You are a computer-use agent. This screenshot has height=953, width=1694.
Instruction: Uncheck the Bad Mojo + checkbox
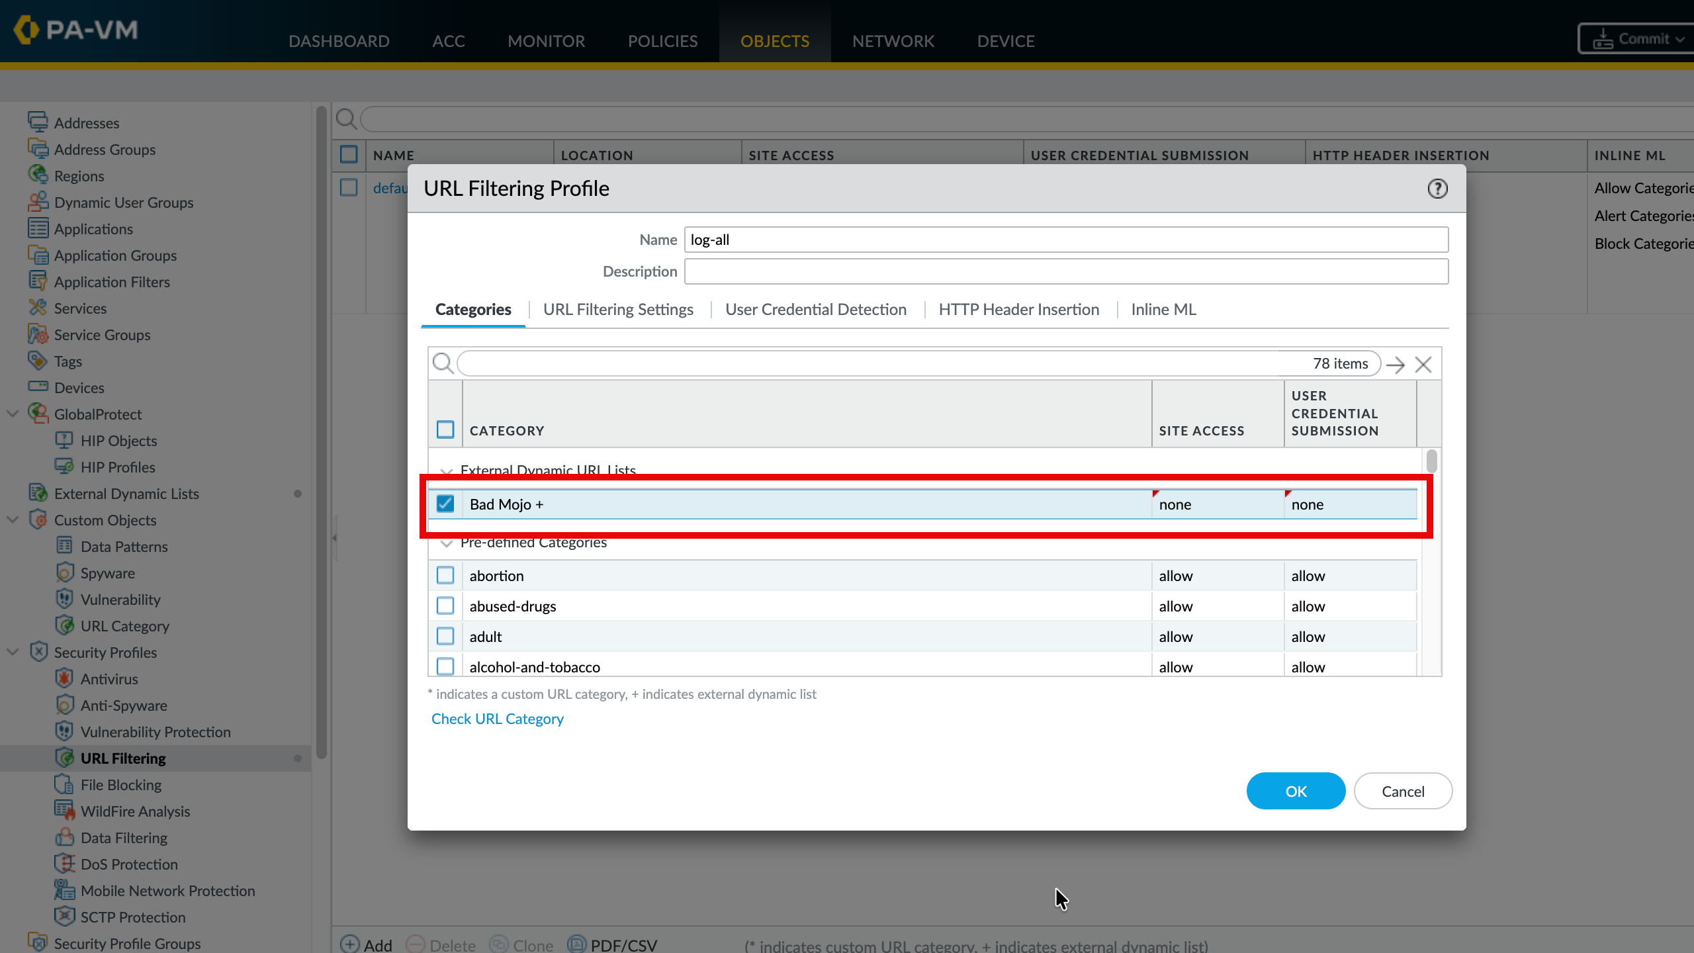pos(445,504)
